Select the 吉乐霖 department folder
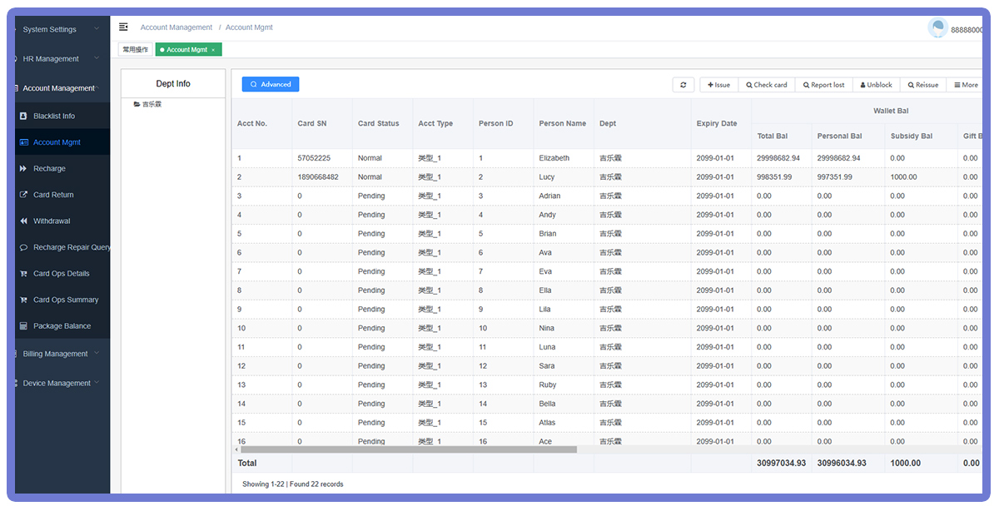999x516 pixels. pos(152,104)
